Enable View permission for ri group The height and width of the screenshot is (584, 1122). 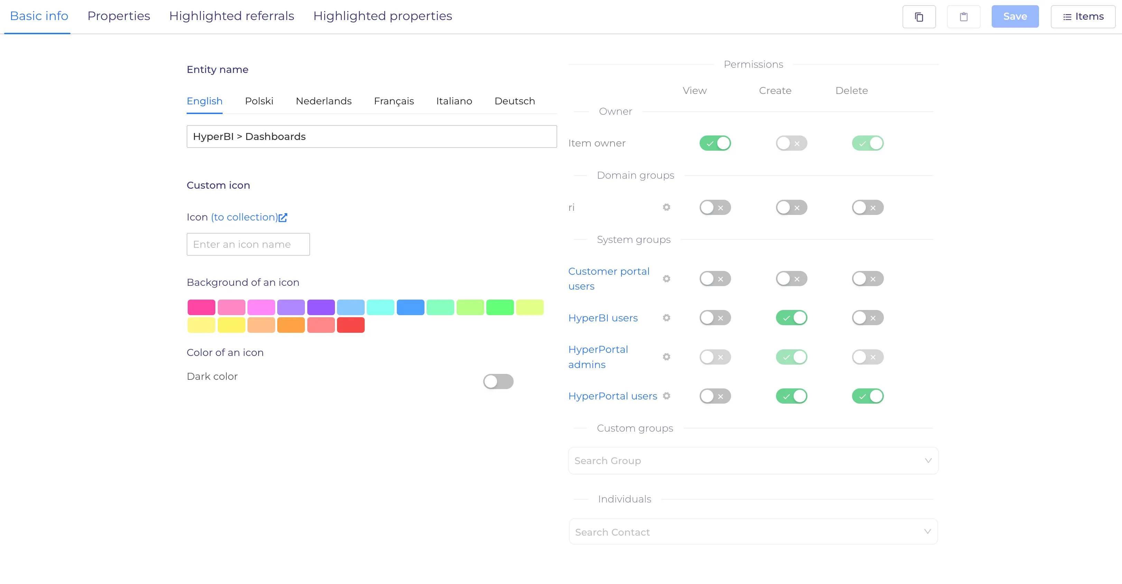[x=715, y=208]
